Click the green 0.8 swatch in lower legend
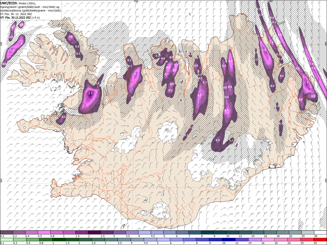 (46, 240)
